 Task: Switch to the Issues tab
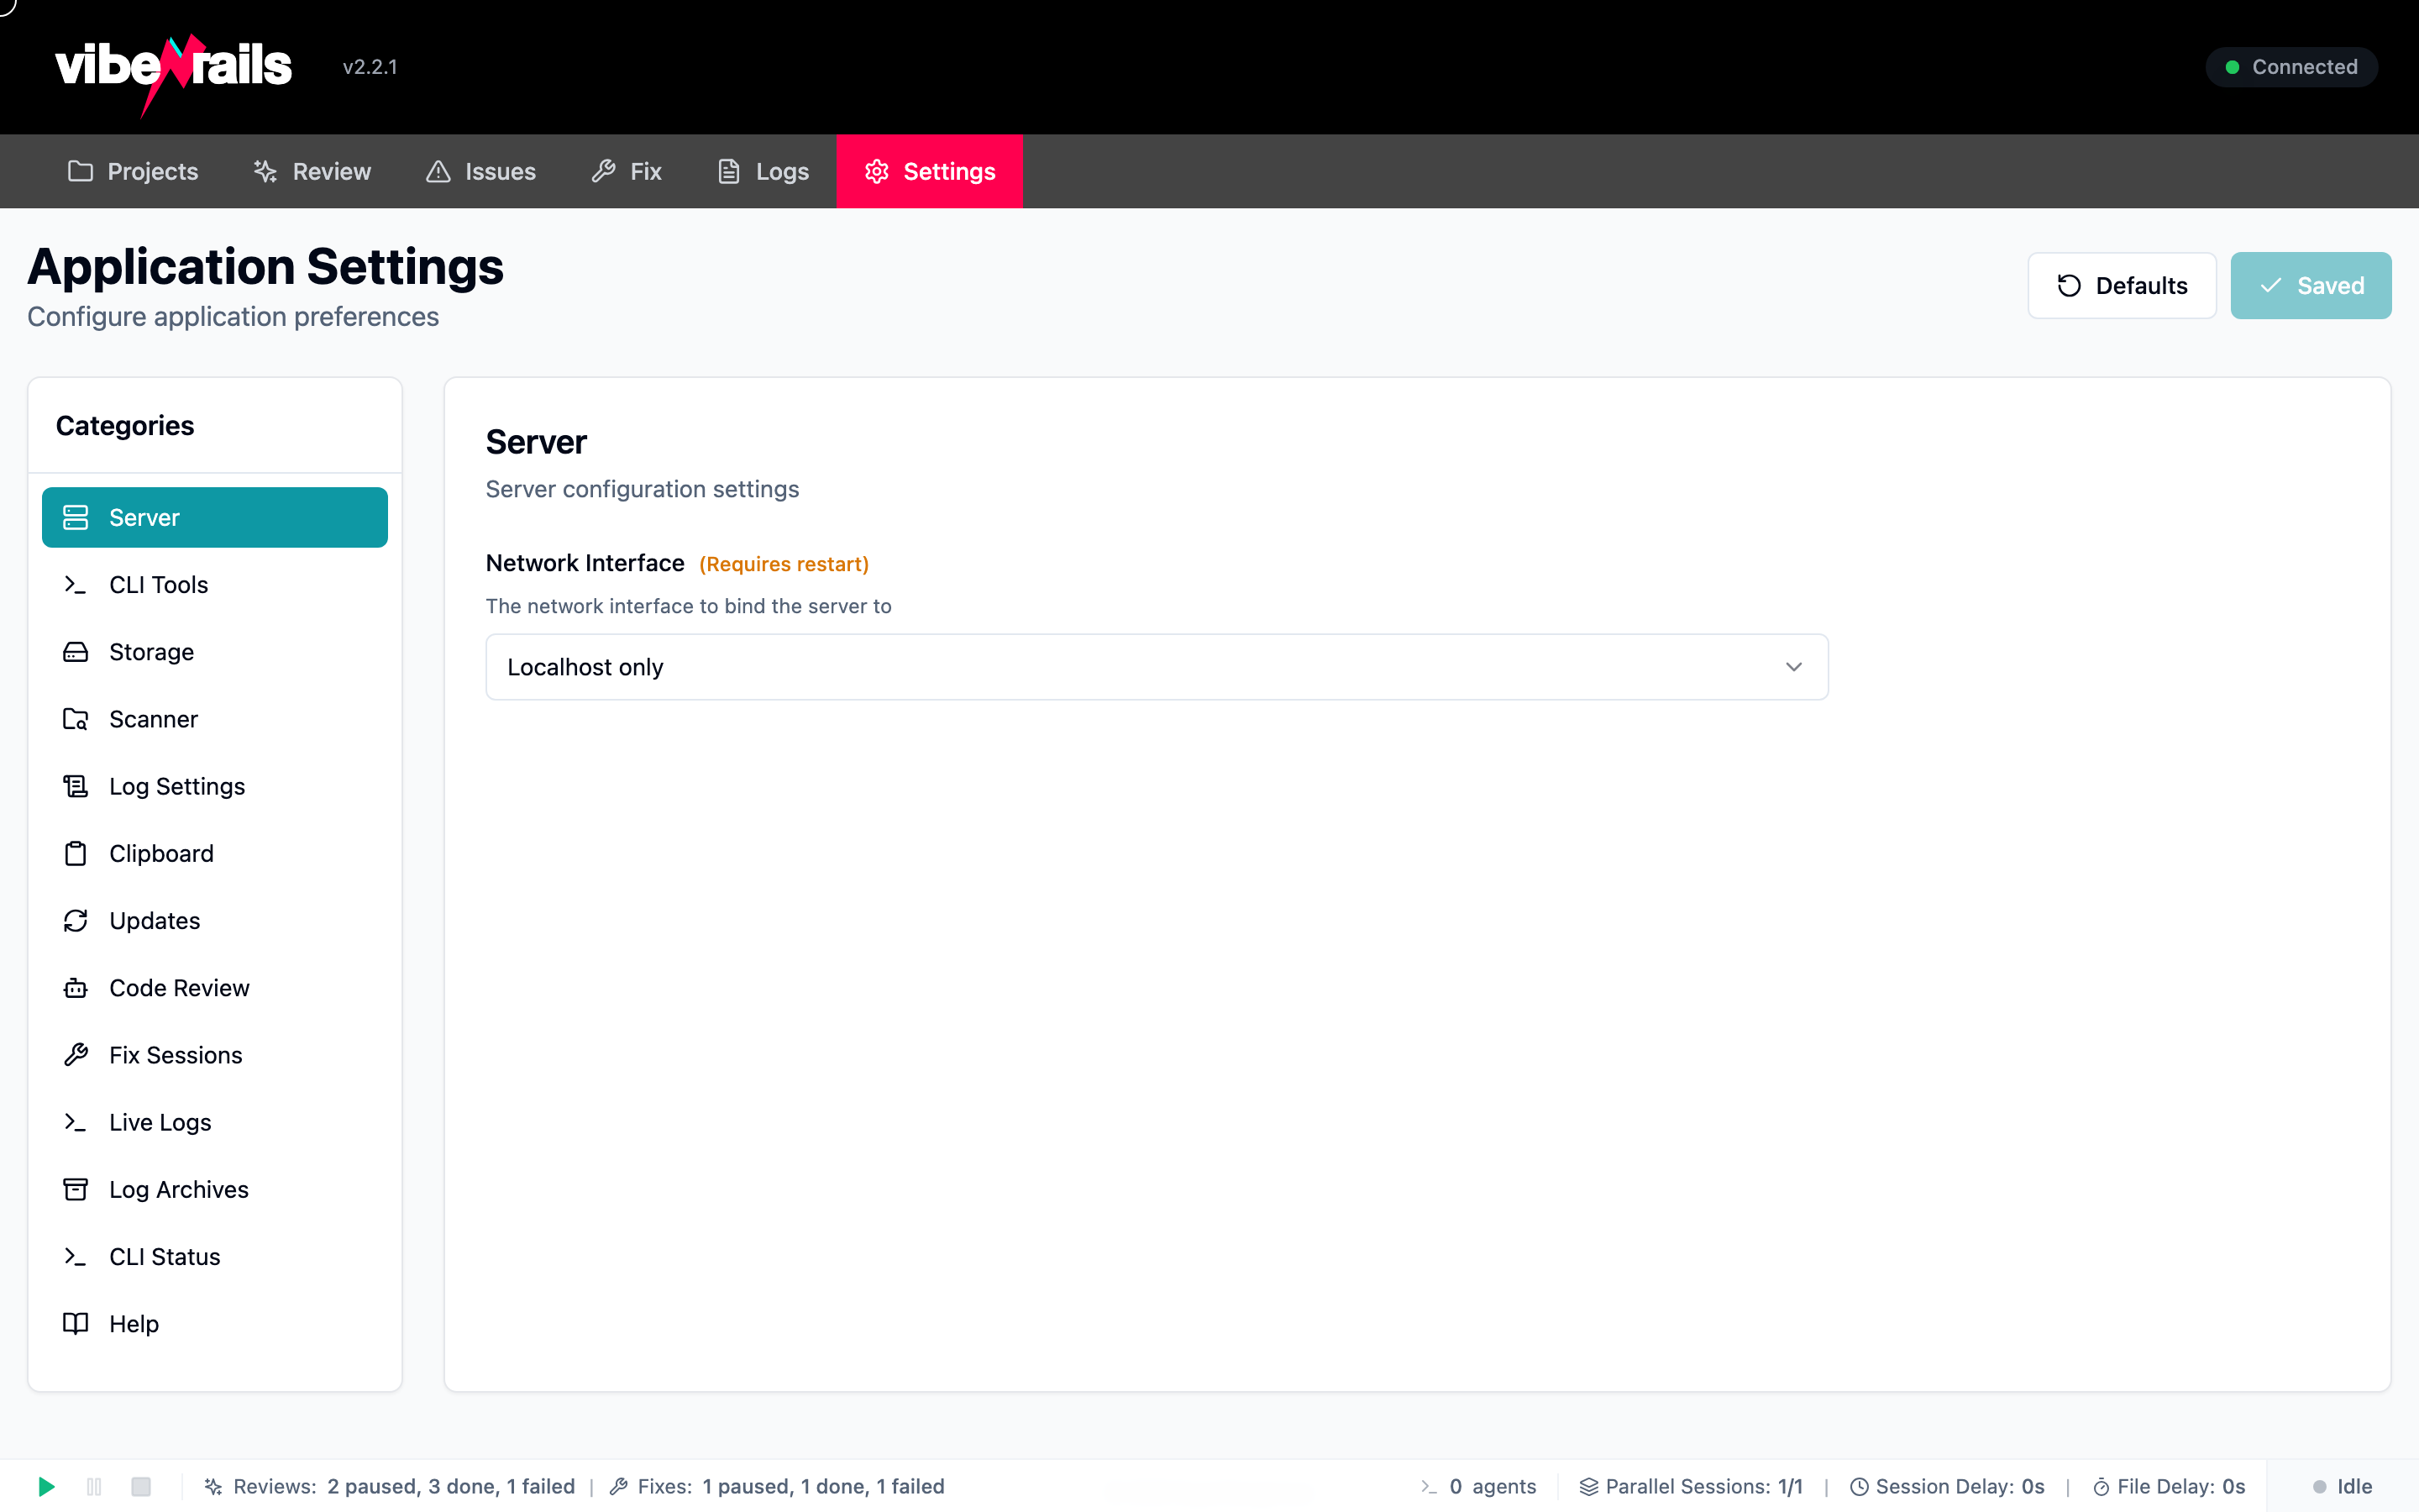click(480, 171)
